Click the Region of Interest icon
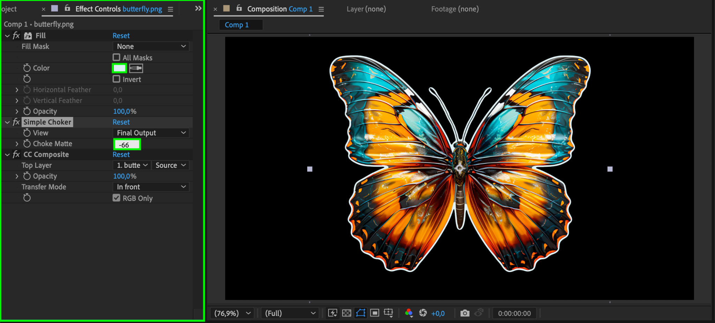This screenshot has width=715, height=323. tap(375, 313)
